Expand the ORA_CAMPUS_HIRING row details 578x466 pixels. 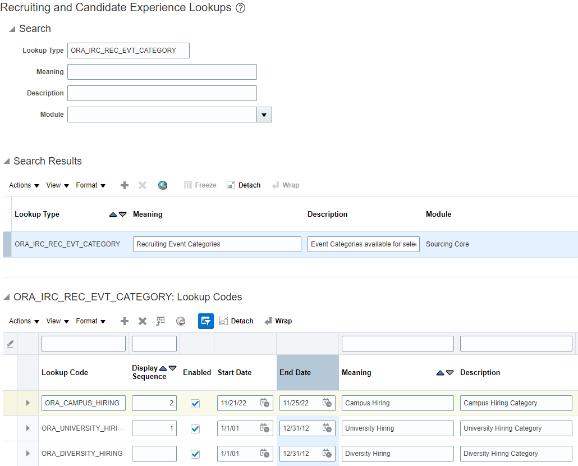(x=27, y=403)
